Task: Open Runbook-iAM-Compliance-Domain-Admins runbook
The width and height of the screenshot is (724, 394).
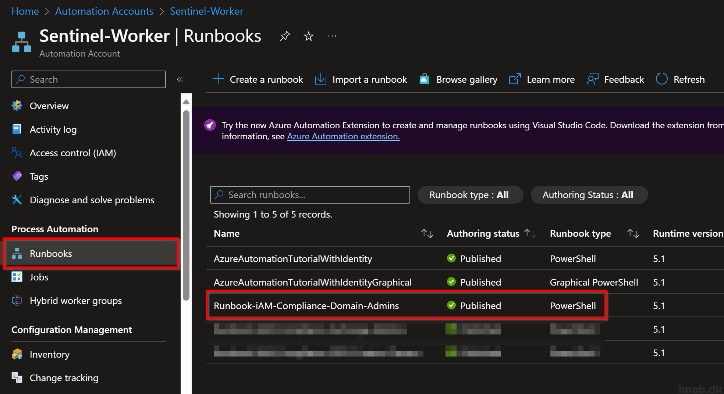Action: (306, 306)
